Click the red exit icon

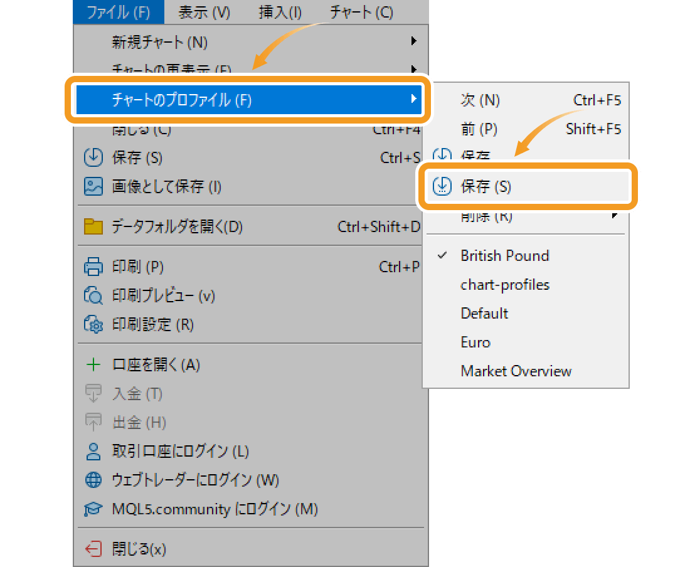(93, 549)
